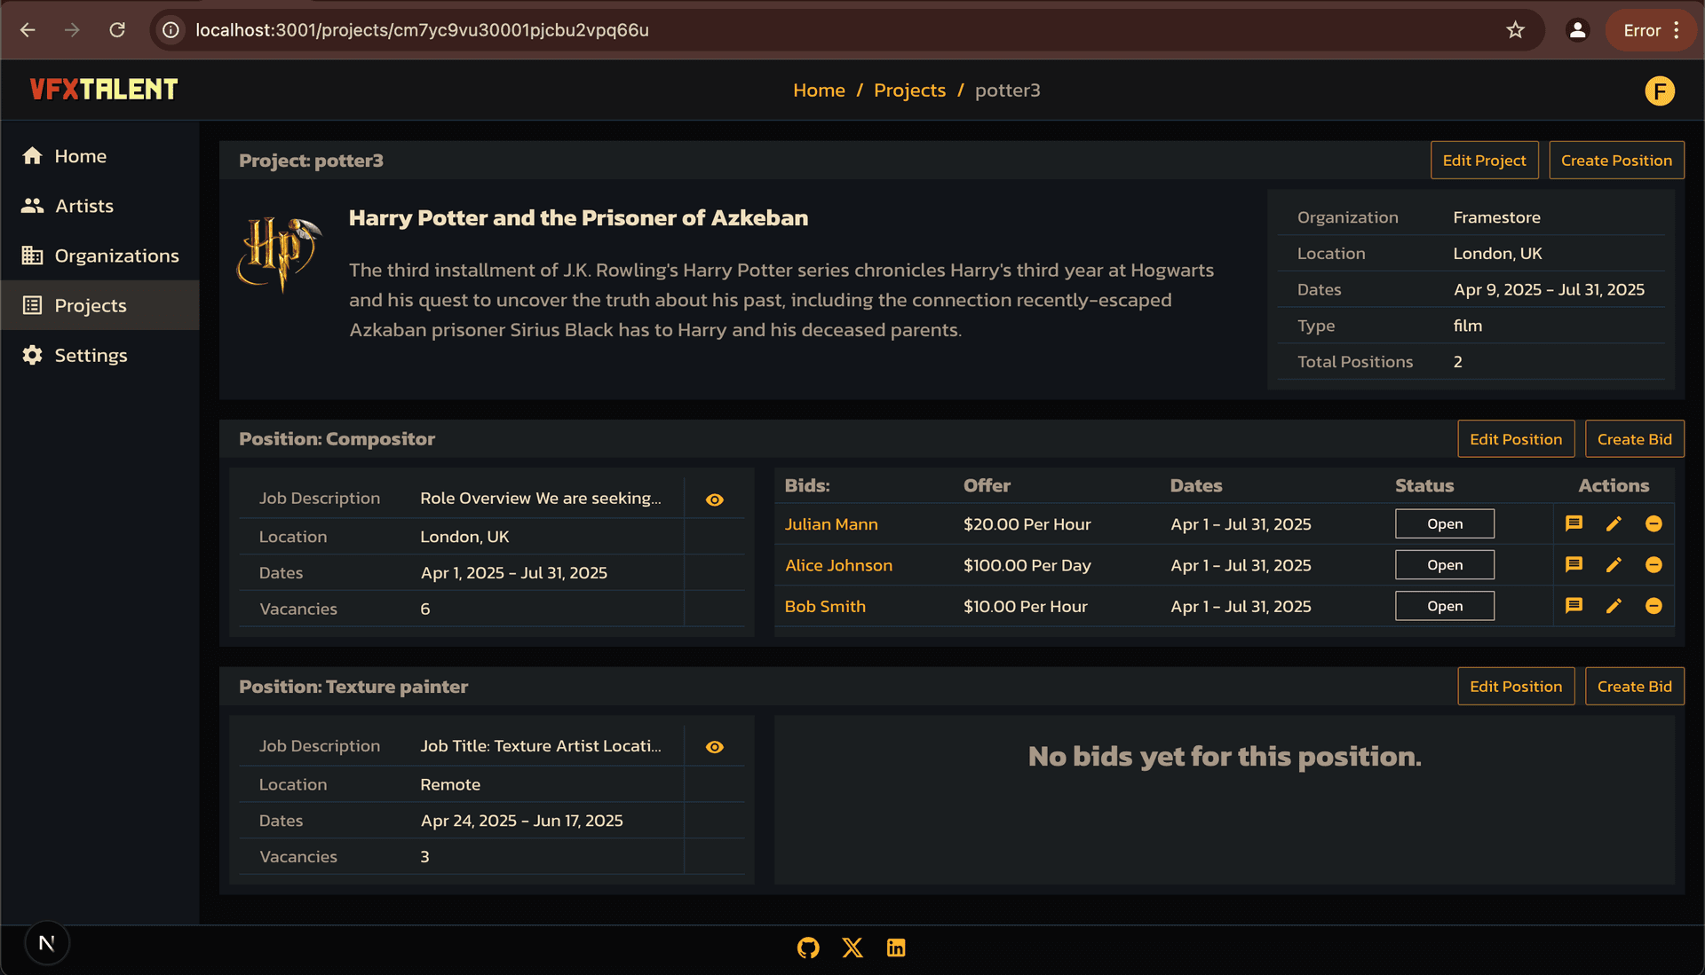The image size is (1705, 975).
Task: Open the browser profile icon
Action: pyautogui.click(x=1577, y=30)
